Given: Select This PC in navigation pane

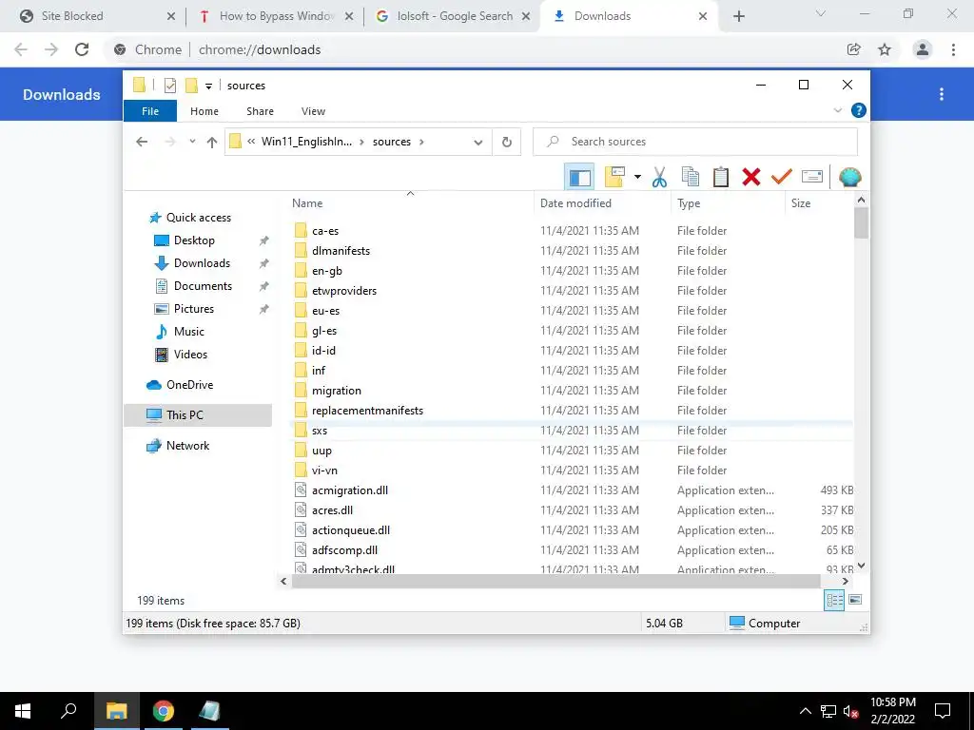Looking at the screenshot, I should [x=198, y=415].
